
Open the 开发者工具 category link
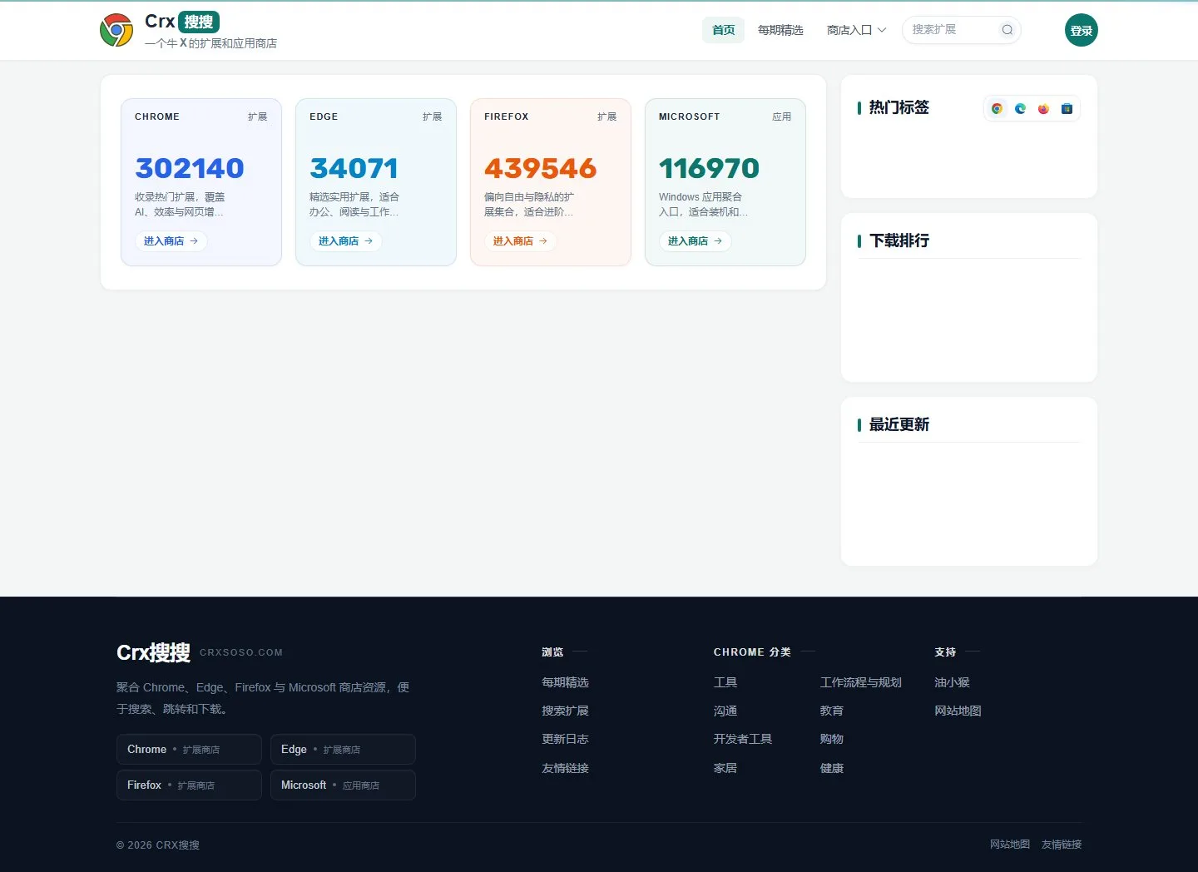pos(743,739)
